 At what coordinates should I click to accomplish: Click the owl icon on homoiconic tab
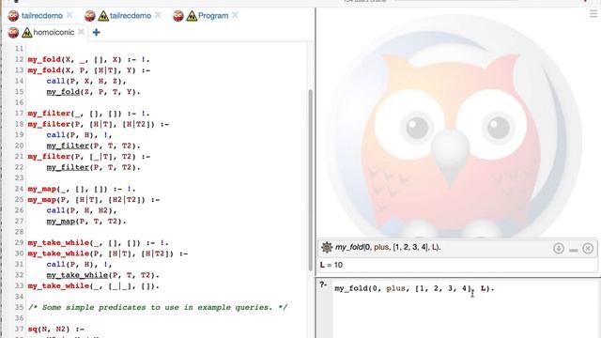pyautogui.click(x=13, y=32)
